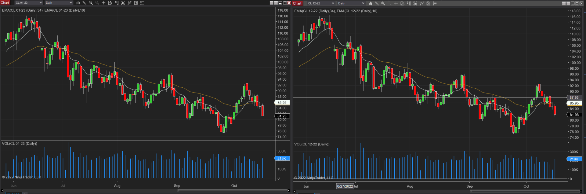Viewport: 586px width, 194px height.
Task: Select Chart title tab of left window
Action: (5, 3)
